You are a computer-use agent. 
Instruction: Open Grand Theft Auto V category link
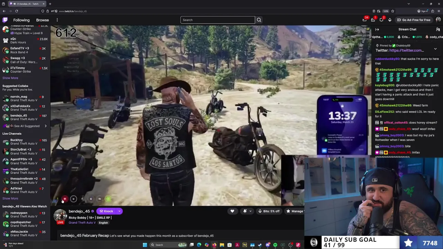[82, 223]
